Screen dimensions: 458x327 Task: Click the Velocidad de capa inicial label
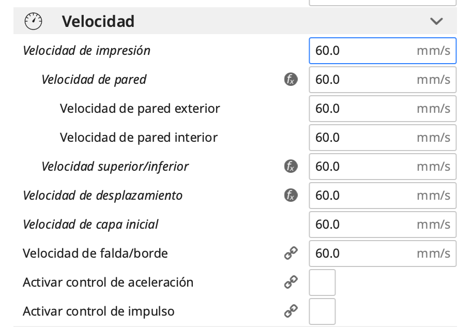(90, 225)
